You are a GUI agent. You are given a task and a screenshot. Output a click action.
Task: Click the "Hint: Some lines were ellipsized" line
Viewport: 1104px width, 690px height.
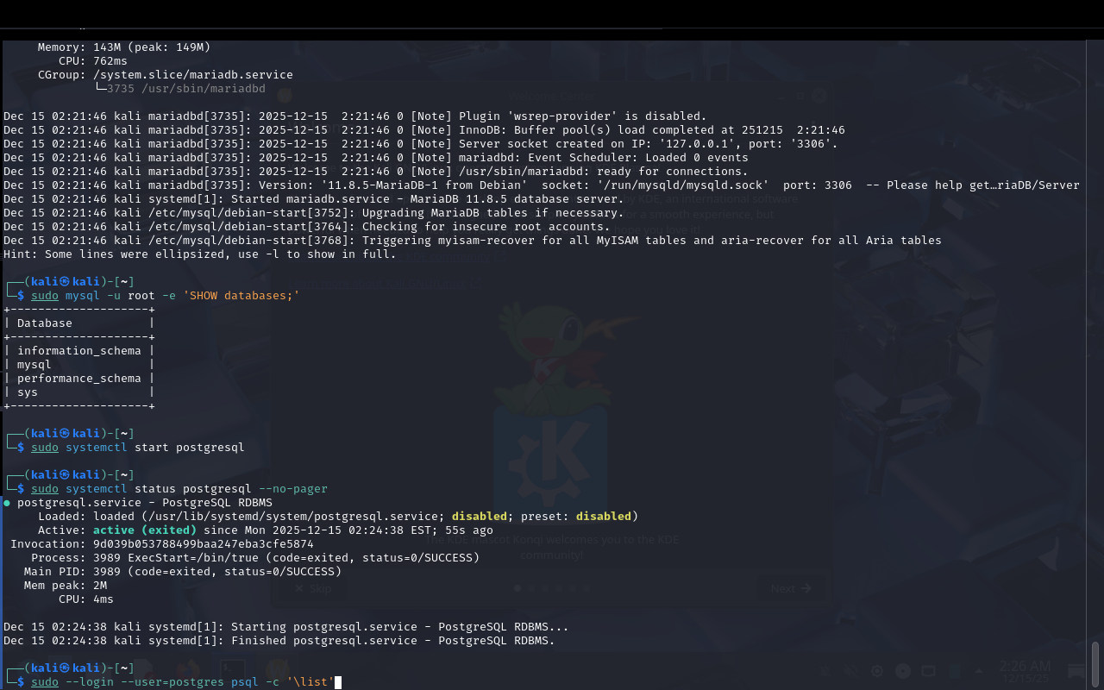point(199,254)
